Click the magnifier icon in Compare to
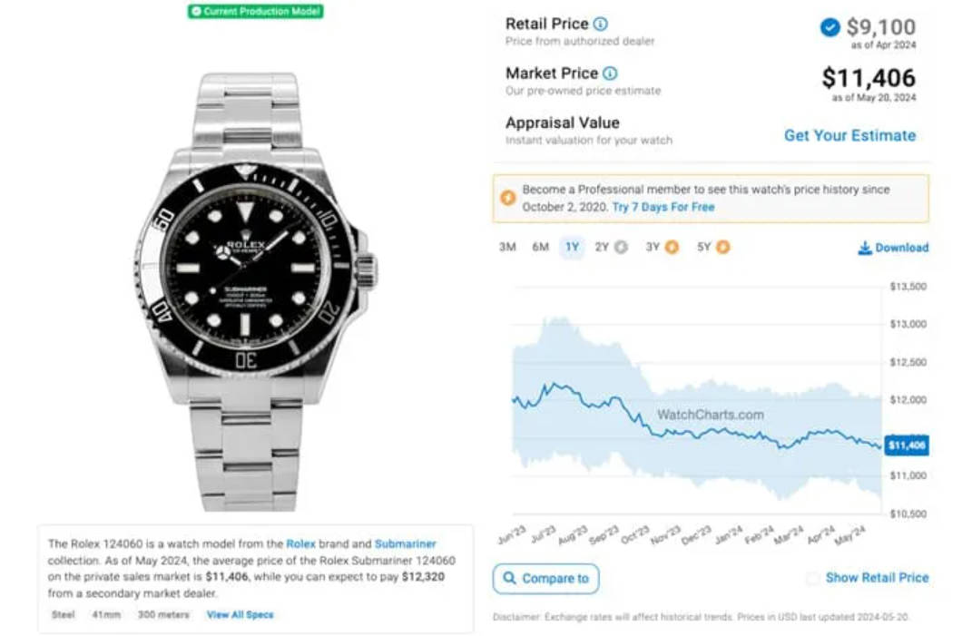 (509, 578)
